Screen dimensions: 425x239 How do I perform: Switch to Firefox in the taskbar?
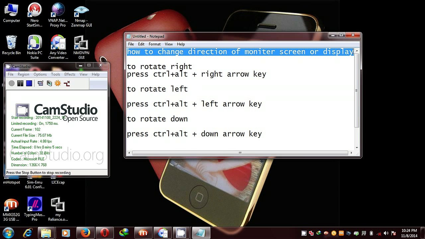point(85,233)
